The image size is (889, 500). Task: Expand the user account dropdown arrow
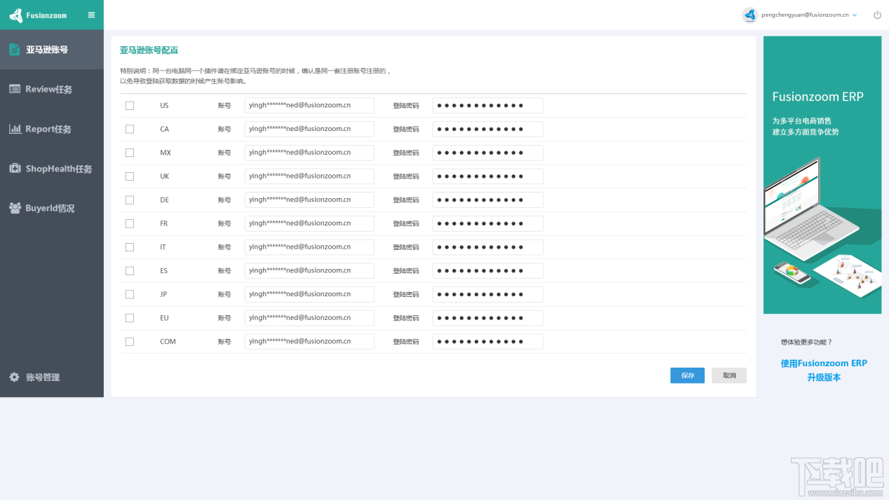(855, 15)
